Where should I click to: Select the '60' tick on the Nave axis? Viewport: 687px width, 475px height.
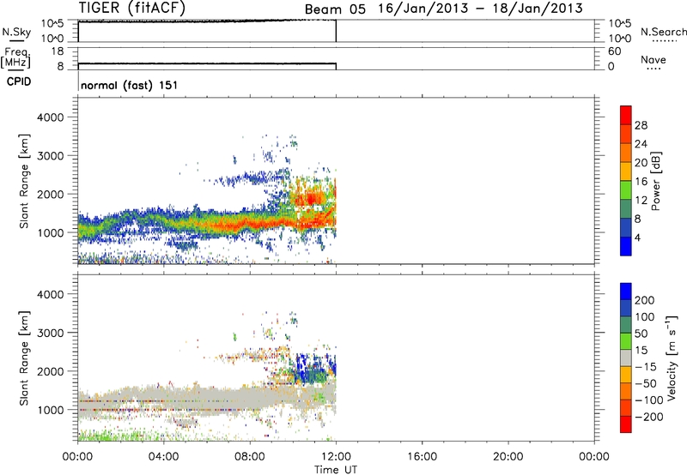pos(615,51)
